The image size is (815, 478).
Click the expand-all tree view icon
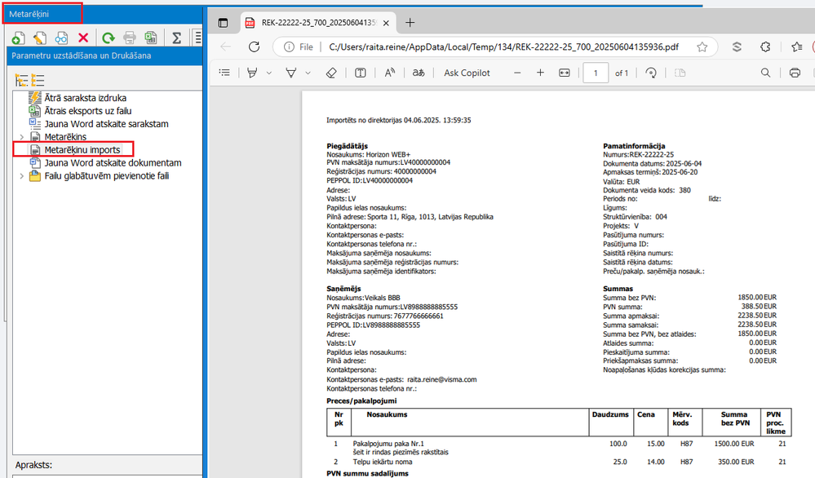pyautogui.click(x=21, y=80)
